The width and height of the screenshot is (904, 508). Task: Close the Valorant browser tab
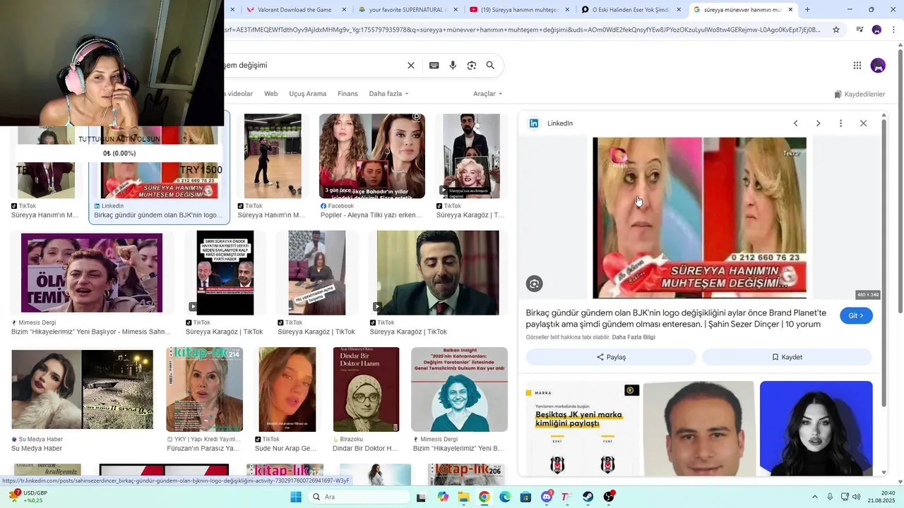pos(344,10)
